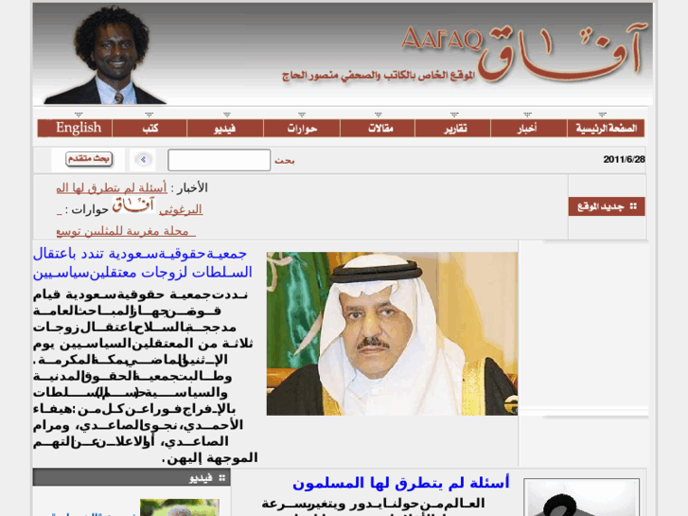Click the date text 2011/6/28
Image resolution: width=688 pixels, height=516 pixels.
click(624, 159)
